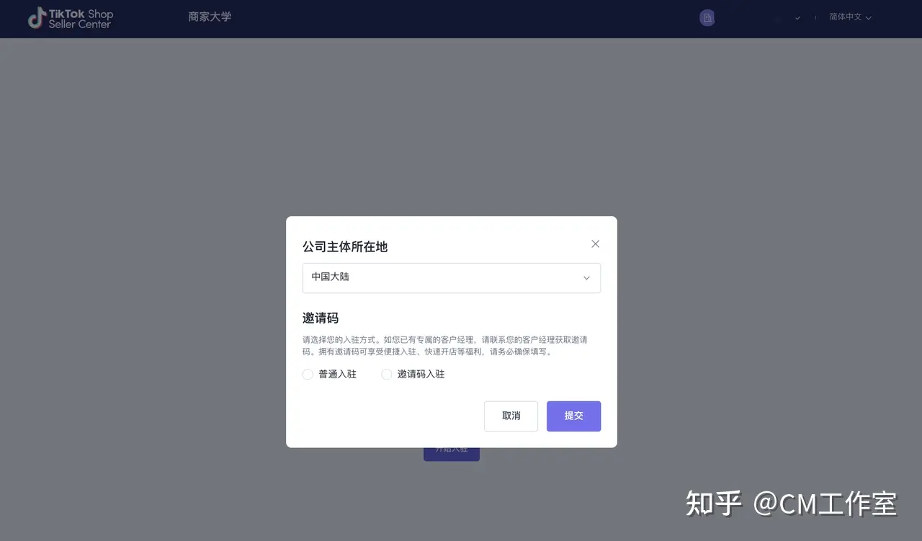The height and width of the screenshot is (541, 922).
Task: Click the 邀请码 section heading
Action: click(x=321, y=318)
